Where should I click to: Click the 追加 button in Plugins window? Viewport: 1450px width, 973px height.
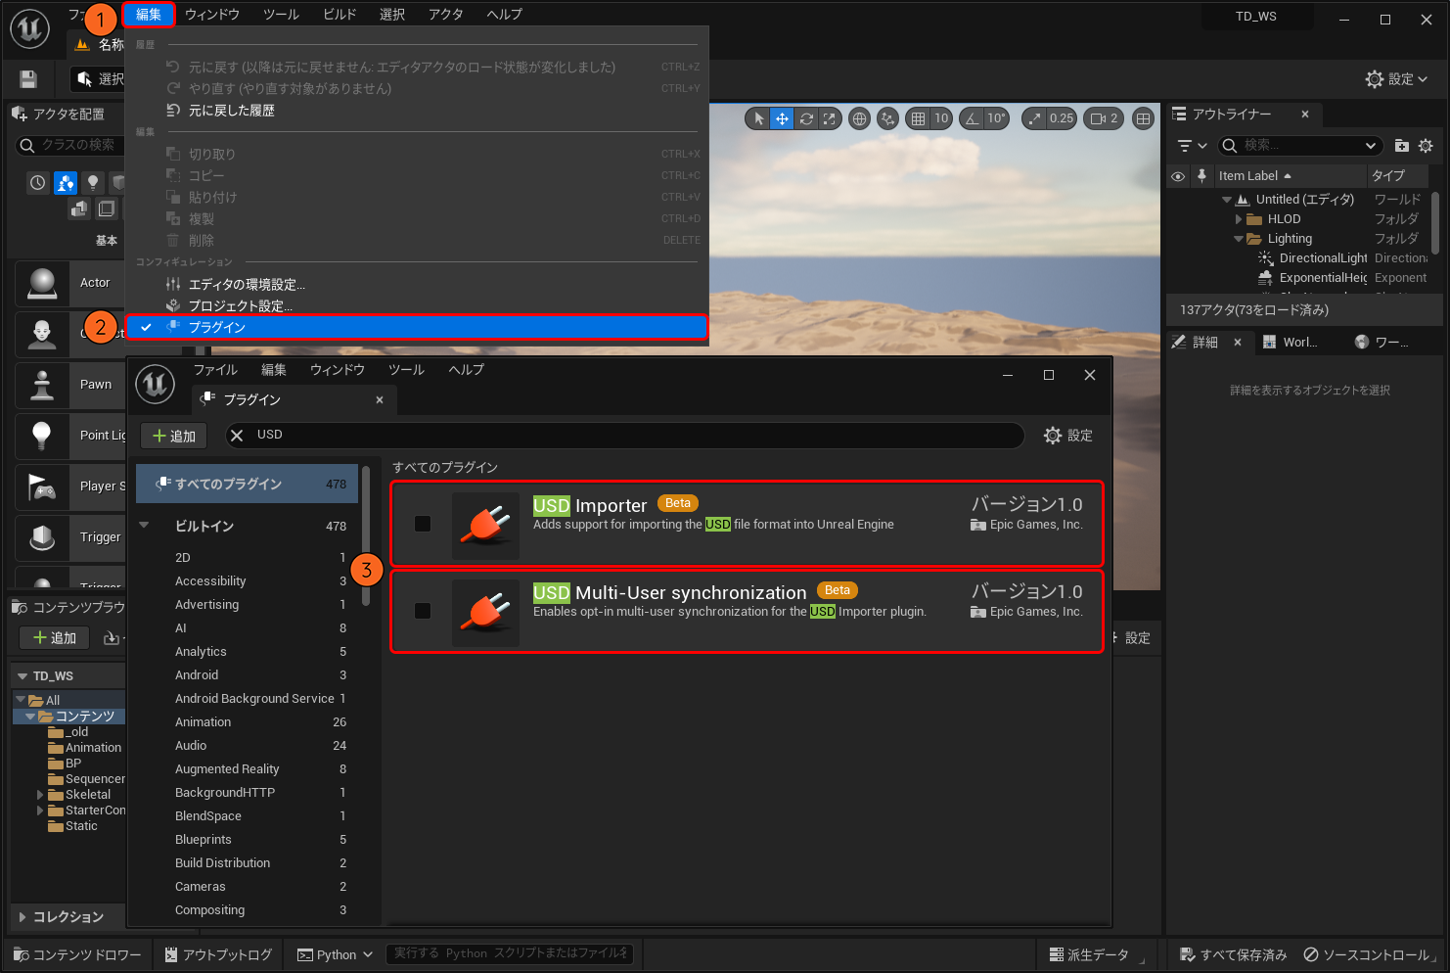coord(174,436)
